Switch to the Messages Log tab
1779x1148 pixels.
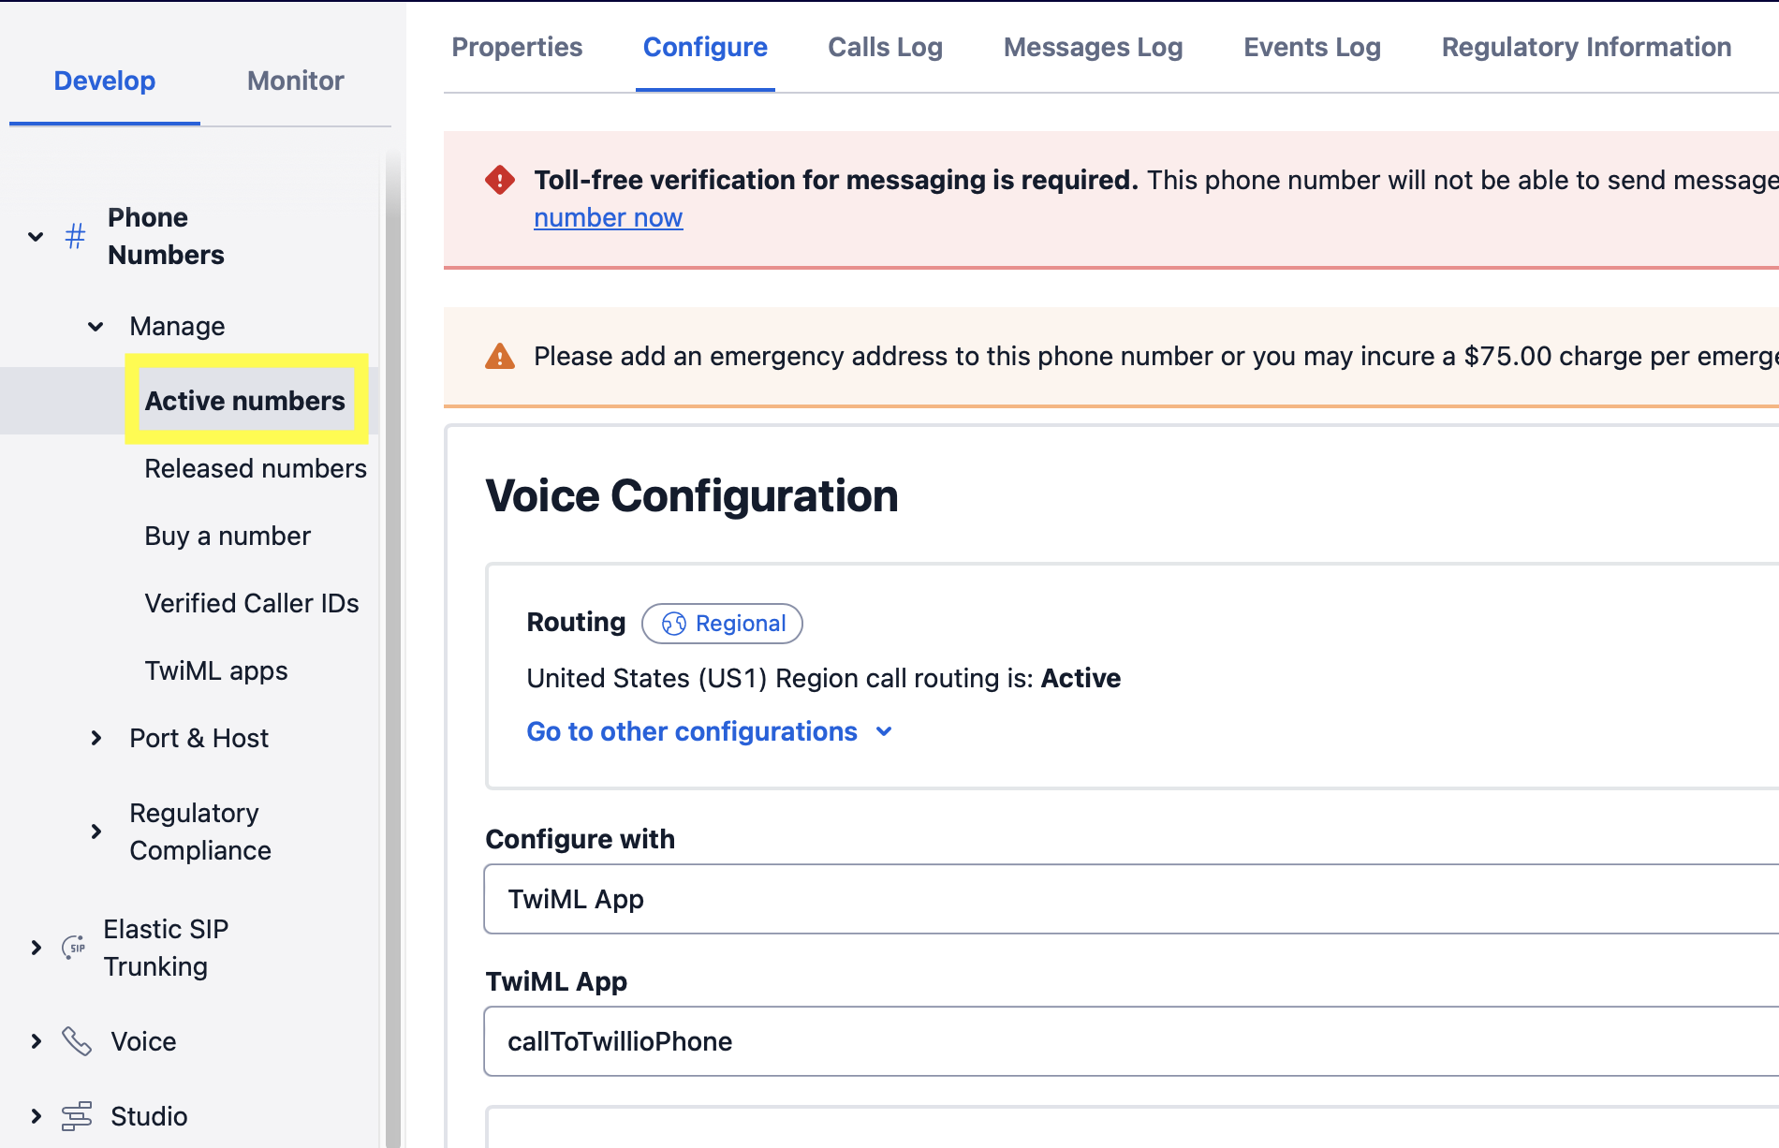click(1092, 47)
